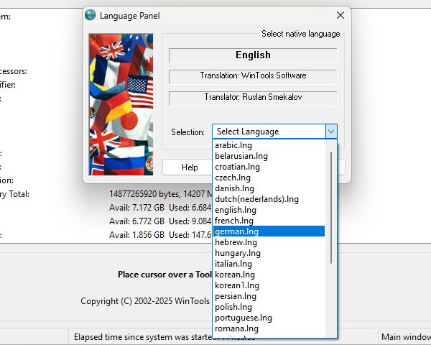
Task: Choose hebrew.lng from the list
Action: point(235,242)
